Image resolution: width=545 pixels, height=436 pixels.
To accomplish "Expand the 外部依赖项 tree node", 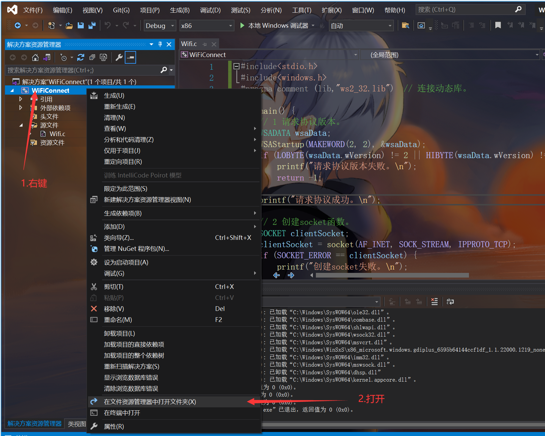I will 21,108.
